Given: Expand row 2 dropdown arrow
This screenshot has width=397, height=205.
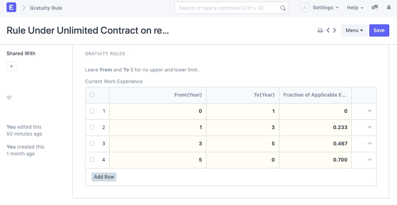Looking at the screenshot, I should [369, 127].
